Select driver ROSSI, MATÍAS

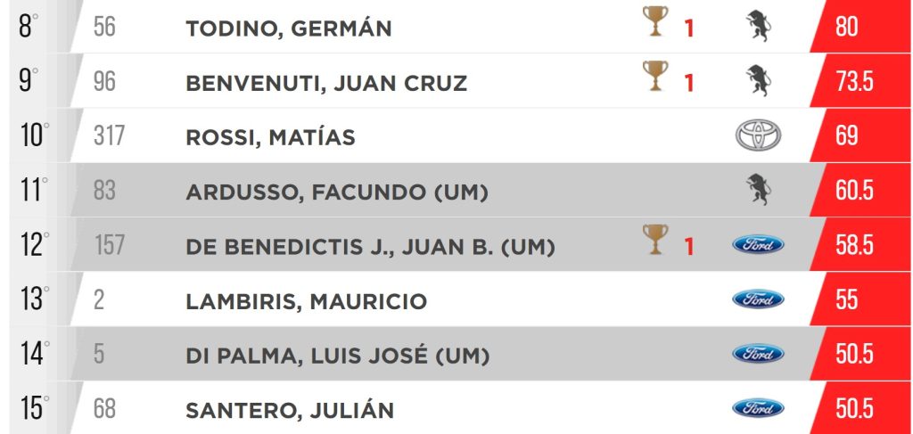point(270,138)
